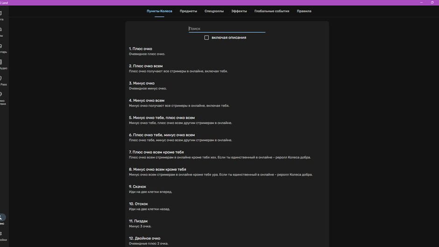
Task: Open the log of actions sidebar icon
Action: [2, 99]
